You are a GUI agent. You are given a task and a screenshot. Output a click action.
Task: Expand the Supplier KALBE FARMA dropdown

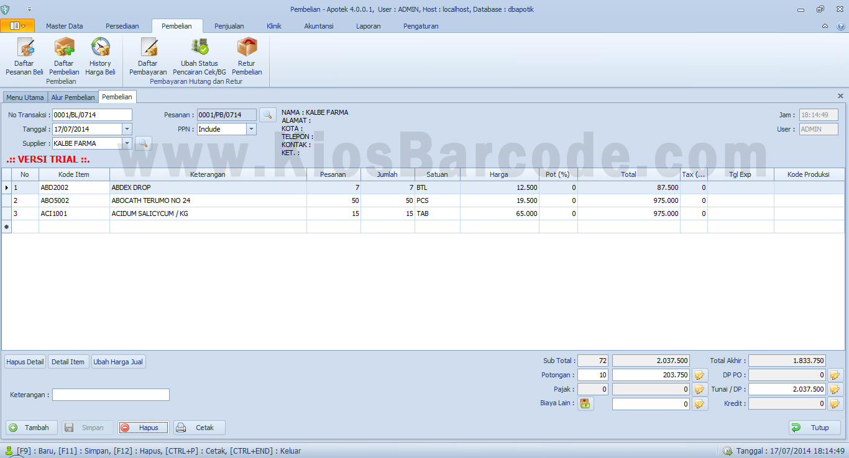[x=127, y=143]
